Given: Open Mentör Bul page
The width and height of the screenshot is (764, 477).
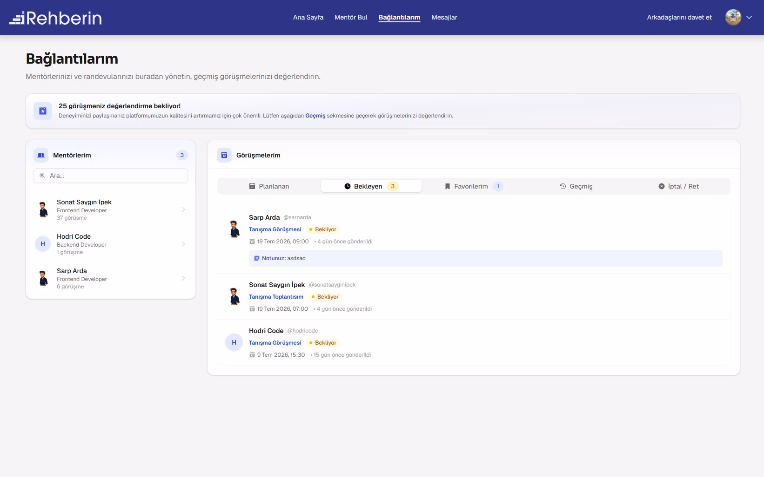Looking at the screenshot, I should (x=351, y=17).
